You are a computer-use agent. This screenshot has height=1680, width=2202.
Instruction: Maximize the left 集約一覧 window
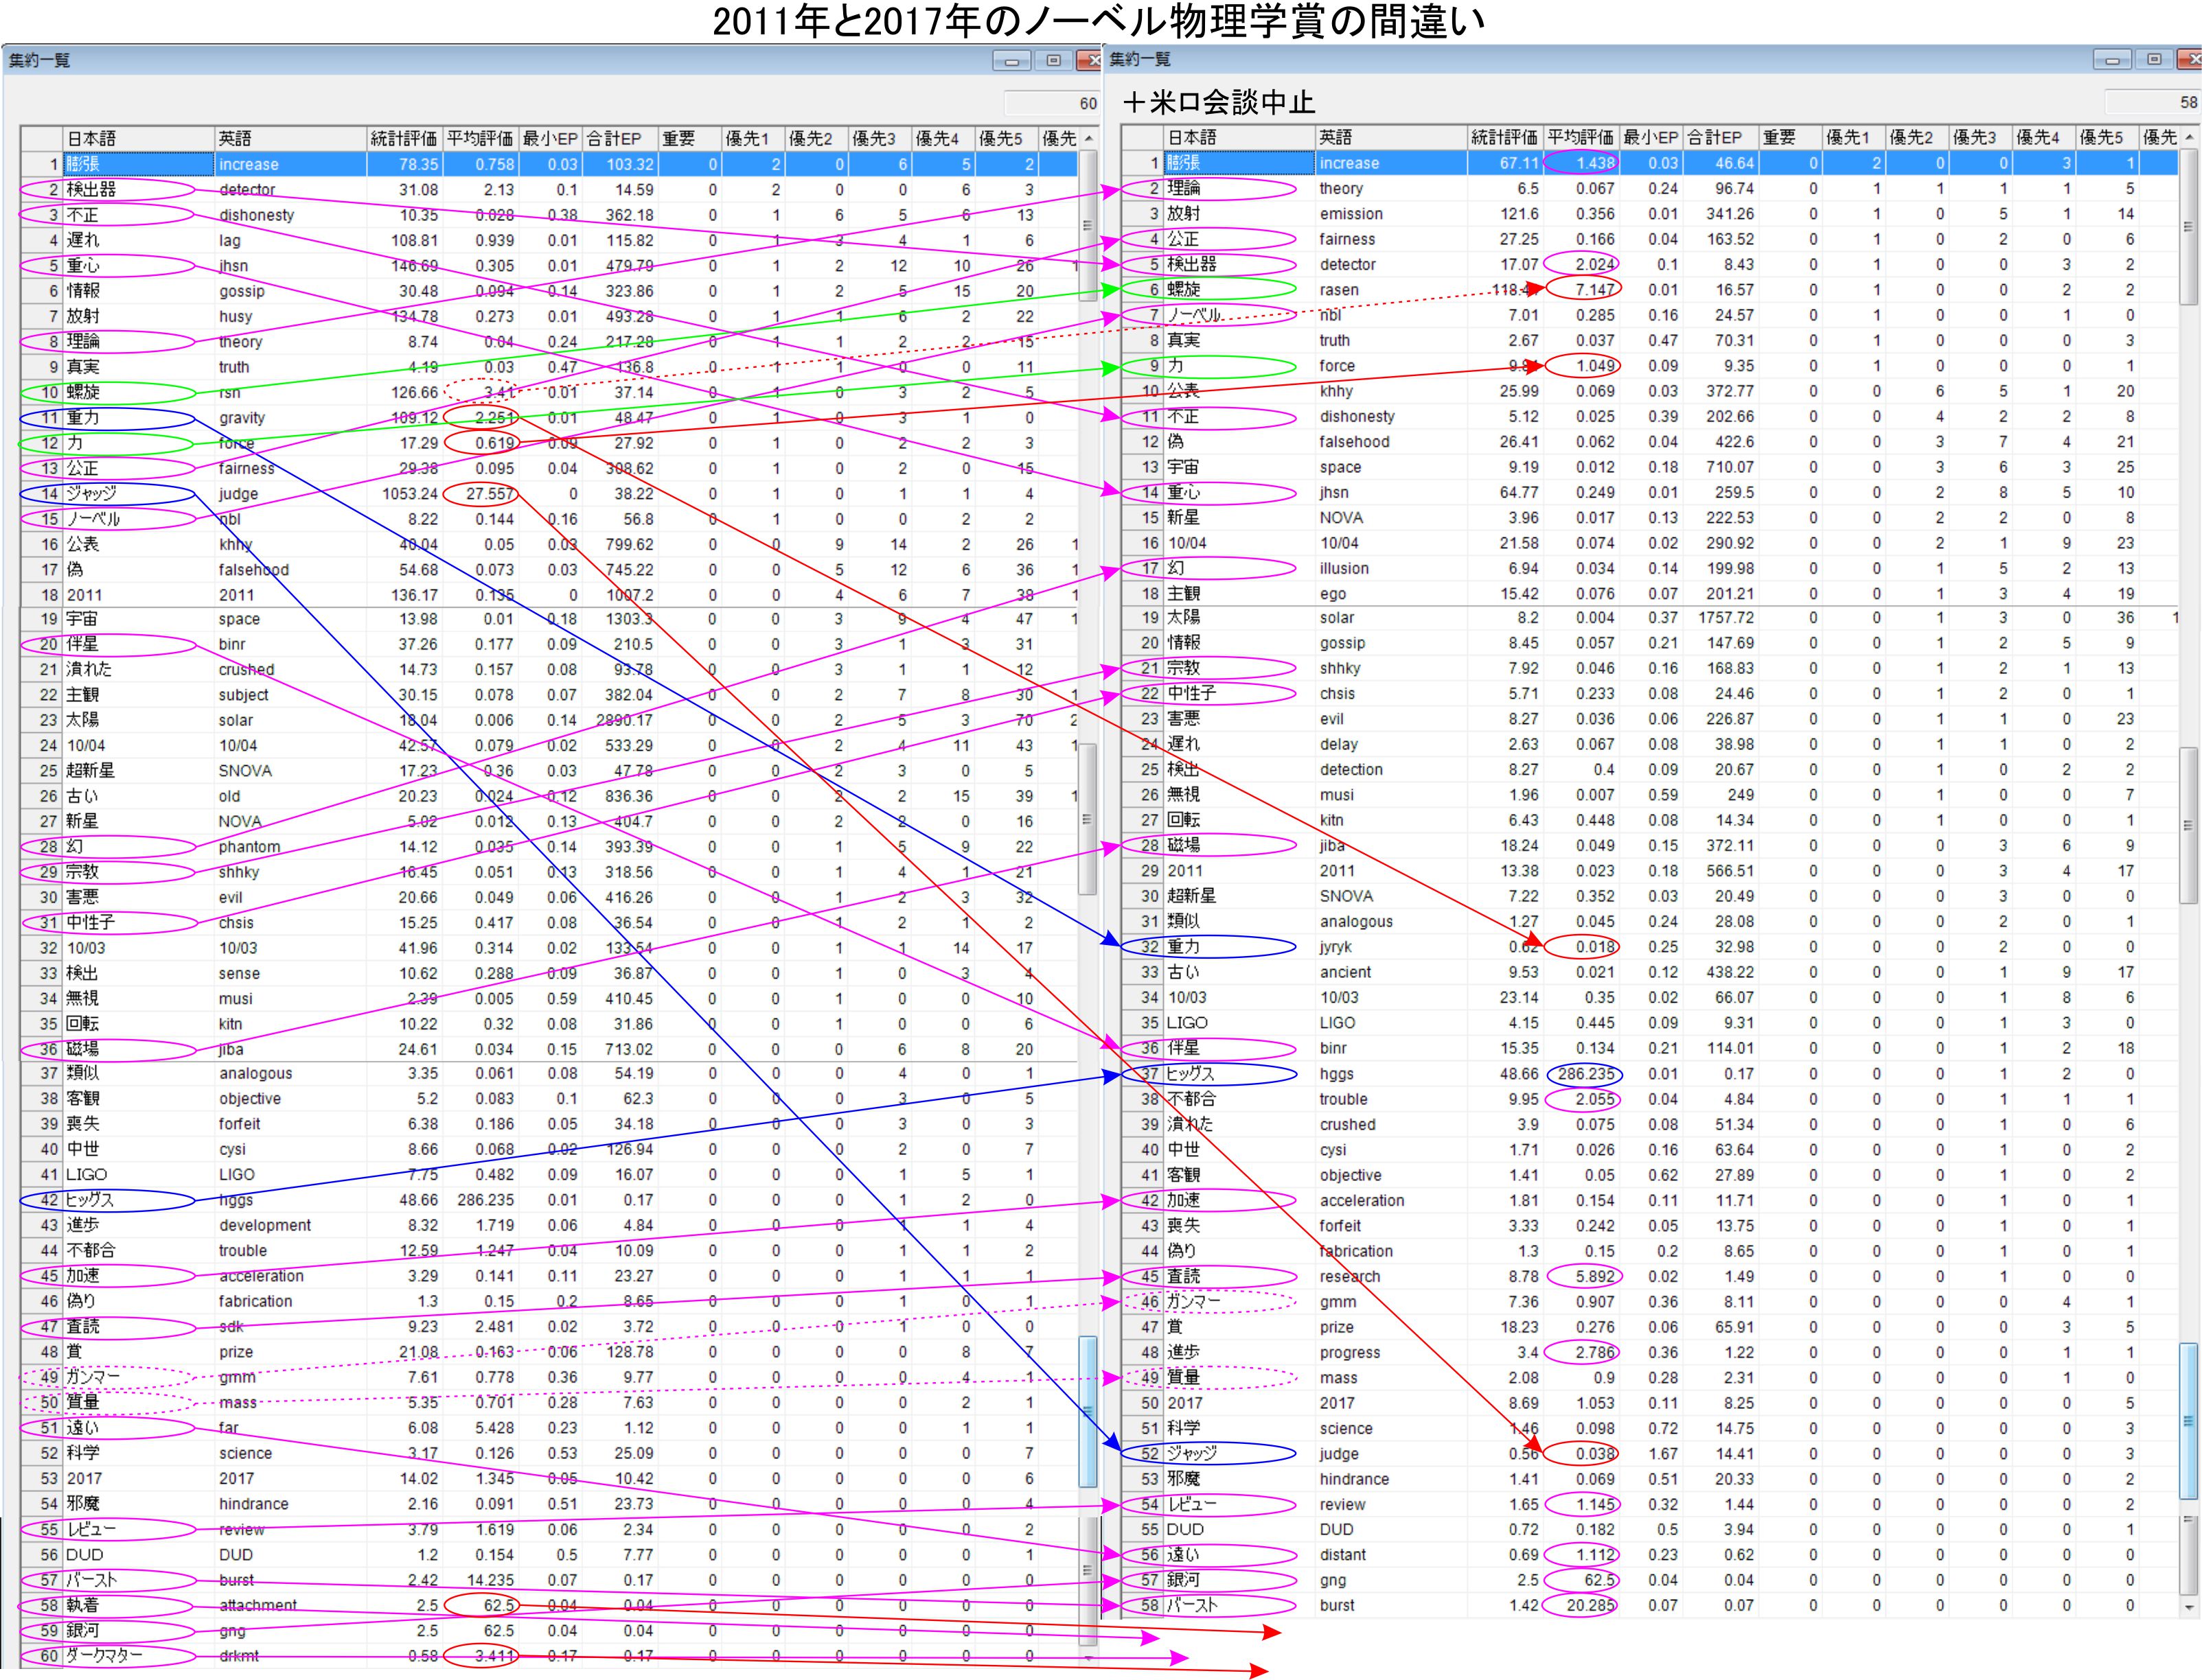(1053, 61)
